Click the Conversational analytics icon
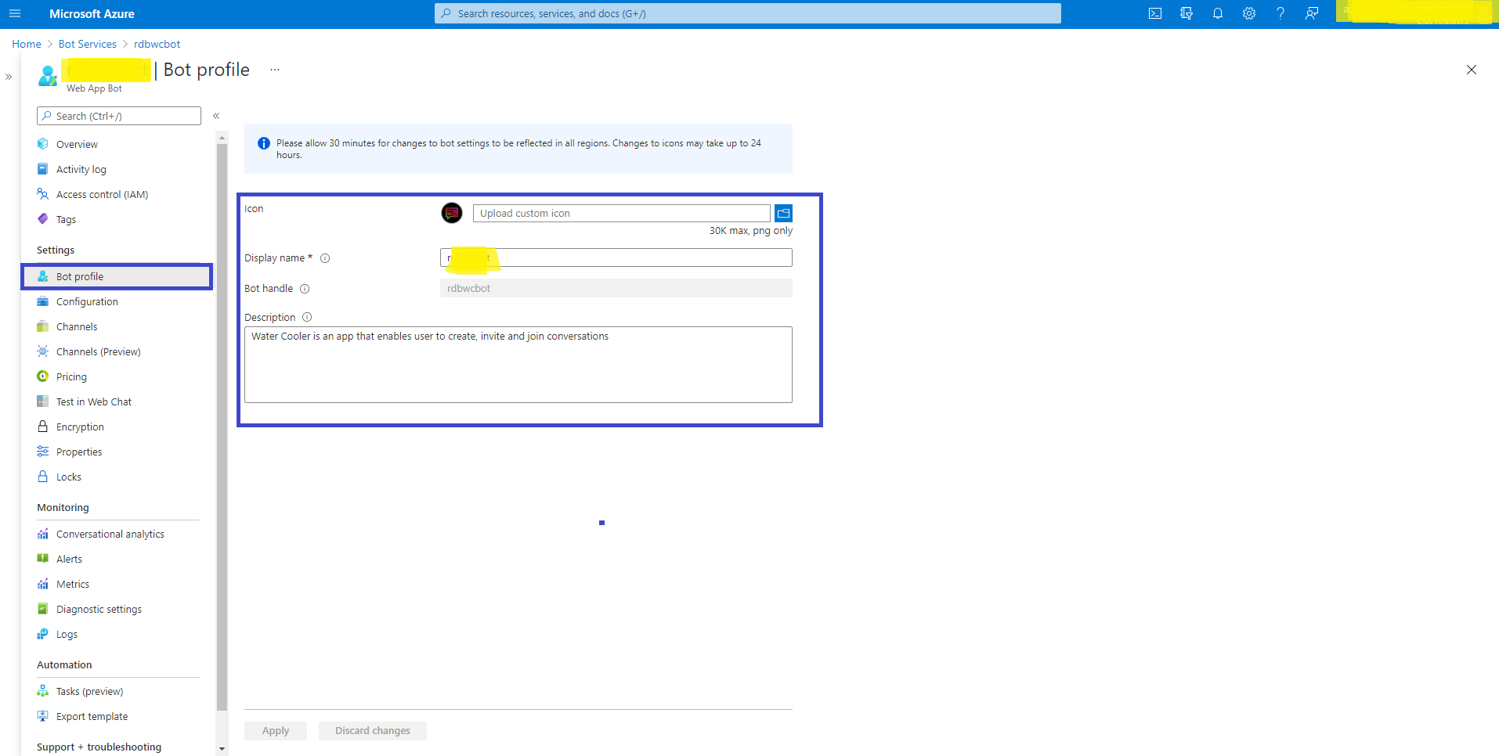Screen dimensions: 1499x756 point(43,534)
